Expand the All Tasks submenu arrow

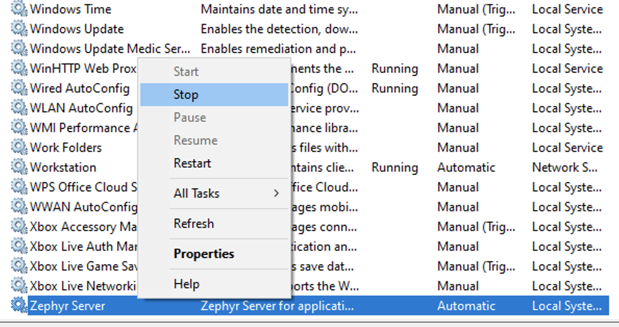[276, 193]
